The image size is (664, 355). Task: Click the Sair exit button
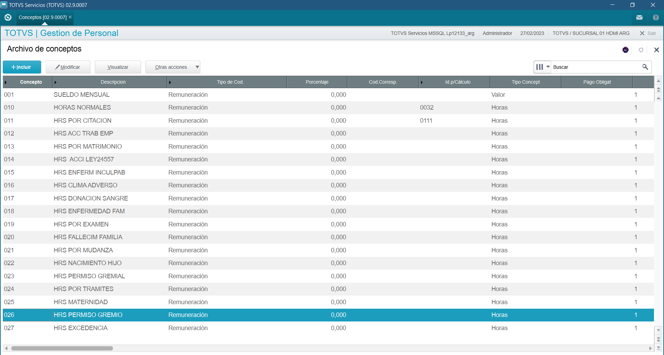pos(648,33)
